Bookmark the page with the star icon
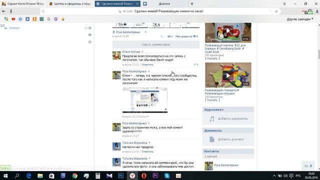 [x=276, y=11]
